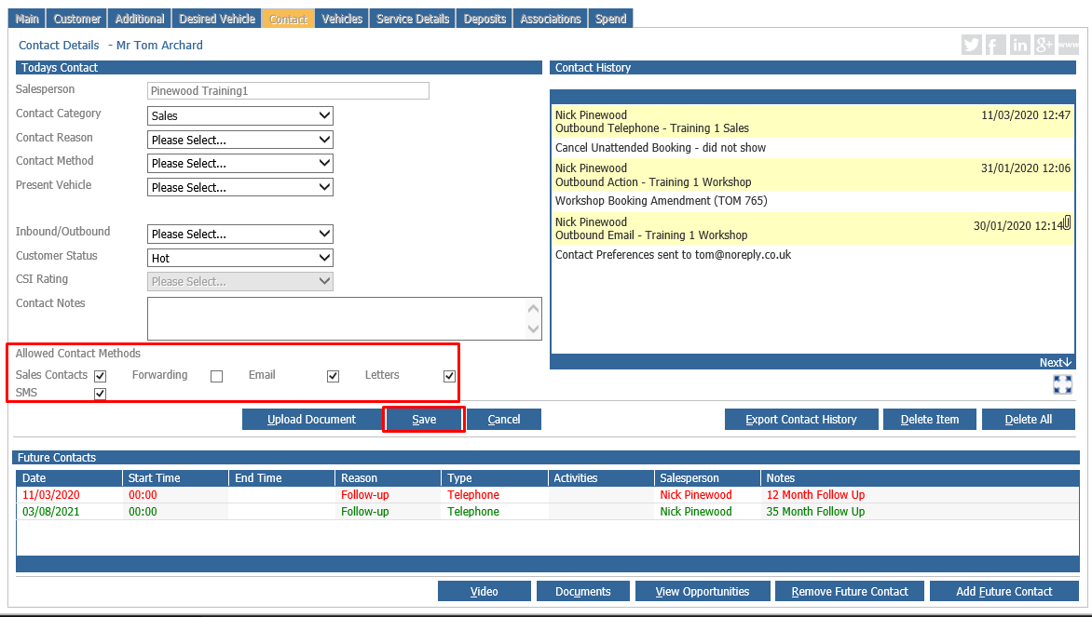Open the Present Vehicle dropdown
Screen dimensions: 1092x617
click(240, 187)
